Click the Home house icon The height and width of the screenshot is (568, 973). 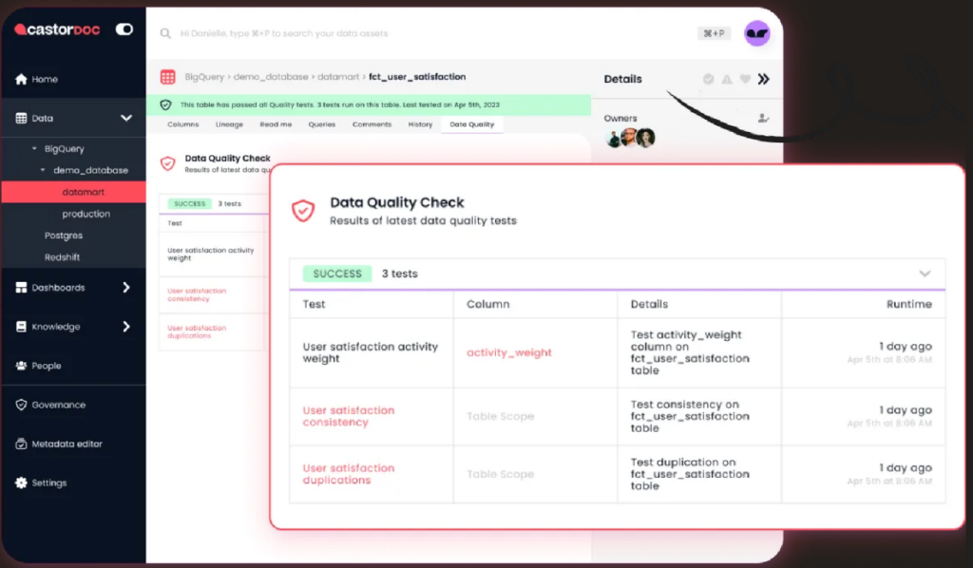tap(21, 79)
